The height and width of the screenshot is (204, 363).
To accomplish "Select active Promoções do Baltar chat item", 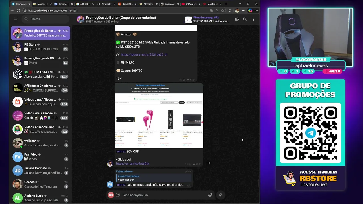I will (x=40, y=33).
